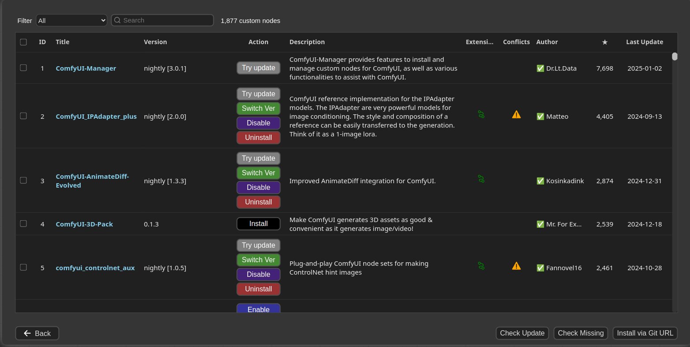Viewport: 690px width, 347px height.
Task: Click the Check Missing button
Action: pos(580,333)
